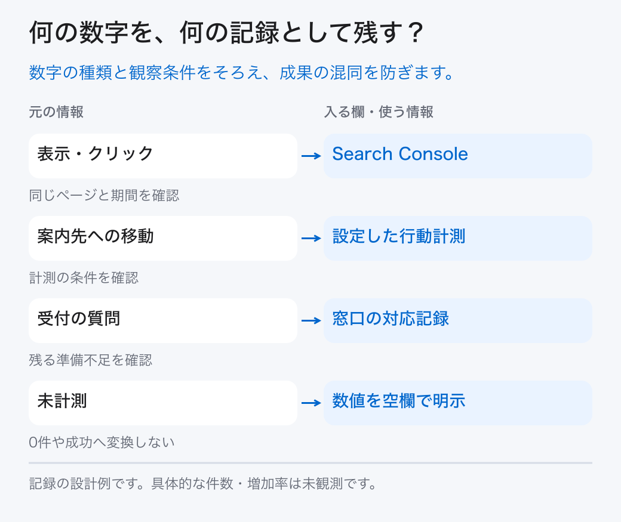Select the 案内先への移動 card
Viewport: 621px width, 522px height.
(163, 238)
